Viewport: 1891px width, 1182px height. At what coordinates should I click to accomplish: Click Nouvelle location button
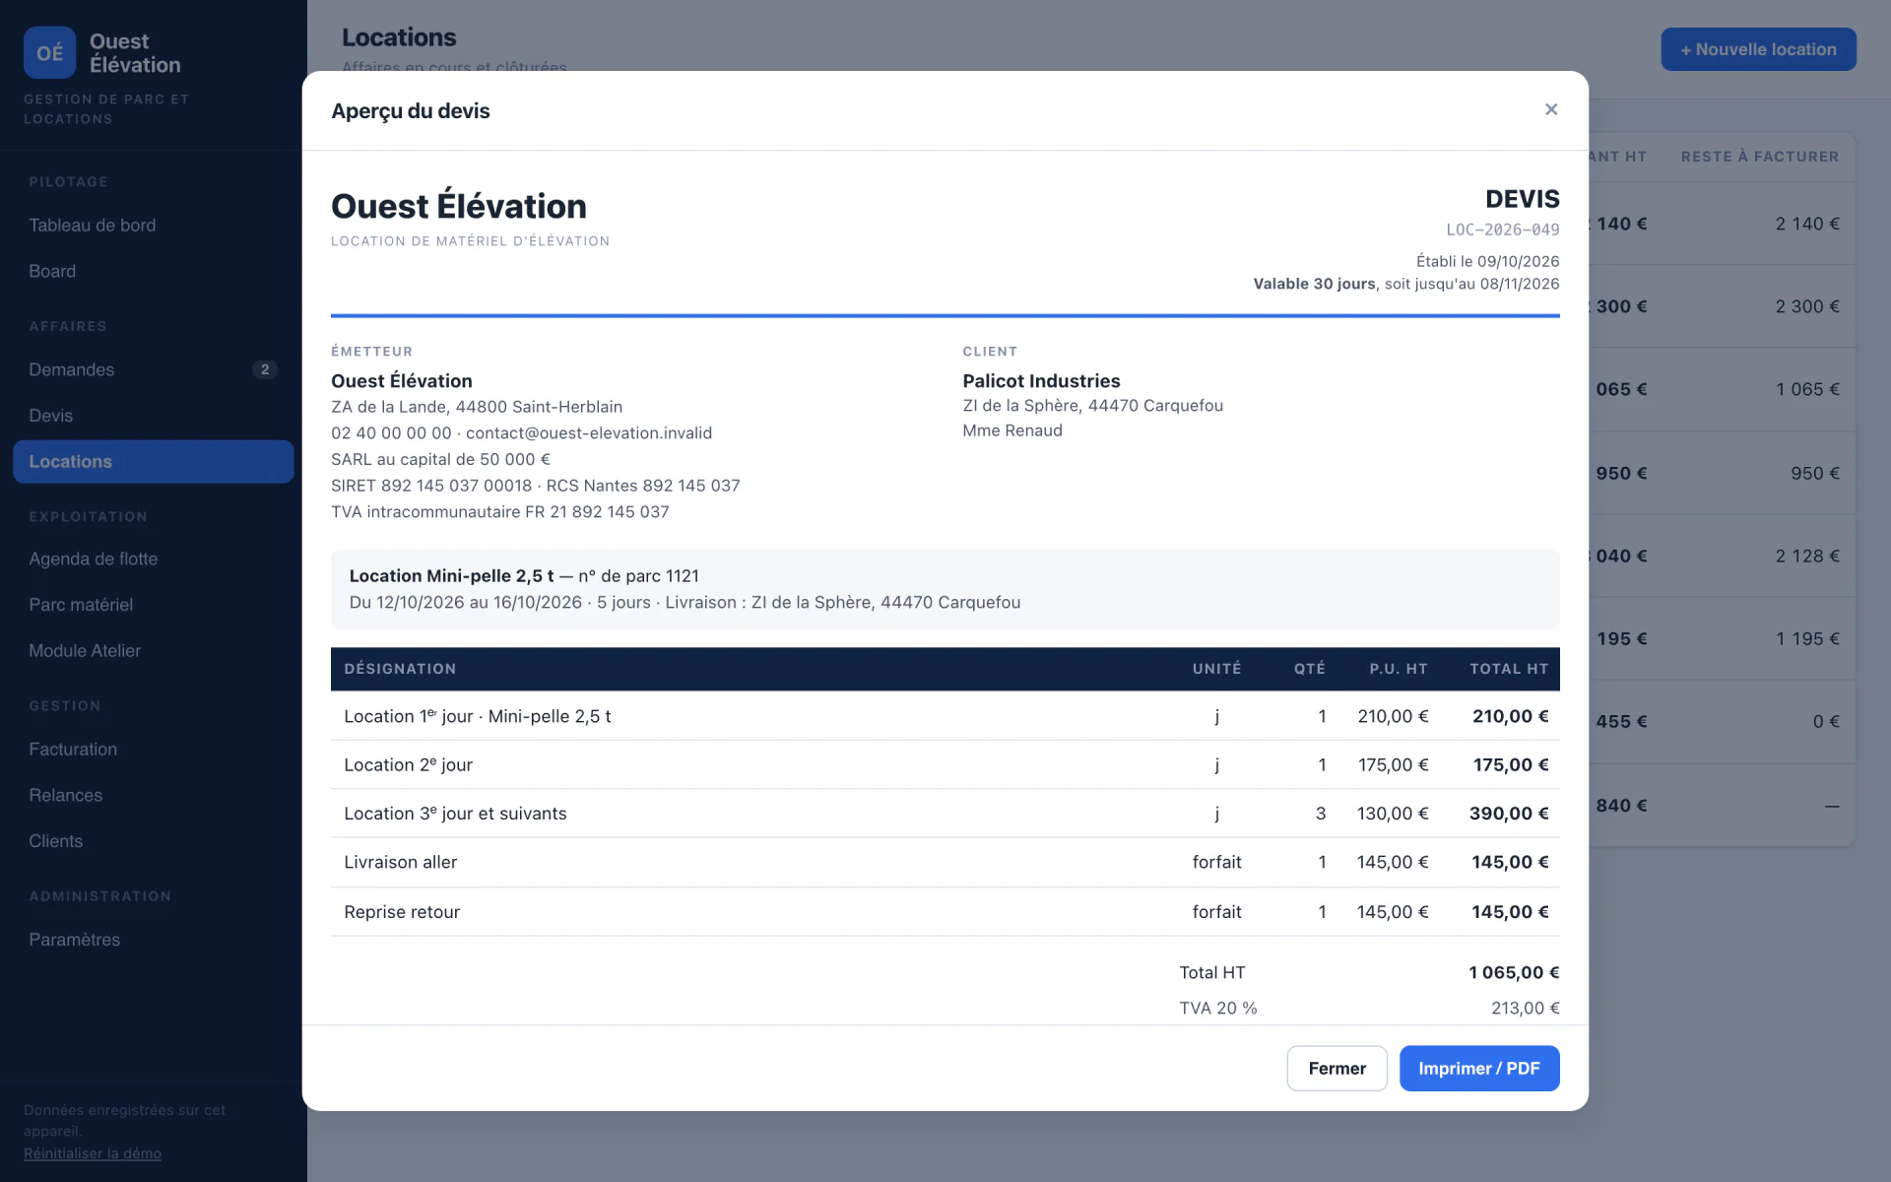point(1758,49)
